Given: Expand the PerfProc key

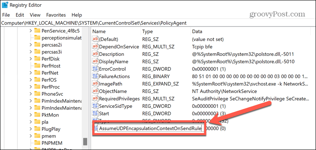Looking at the screenshot, I should pos(31,87).
